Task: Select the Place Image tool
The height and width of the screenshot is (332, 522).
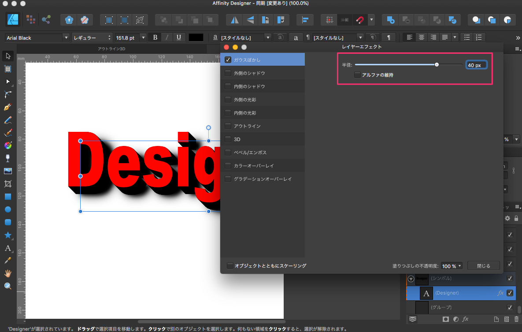Action: tap(8, 171)
